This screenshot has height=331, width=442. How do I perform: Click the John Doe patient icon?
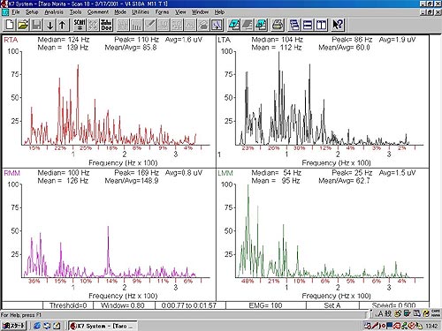tap(106, 25)
